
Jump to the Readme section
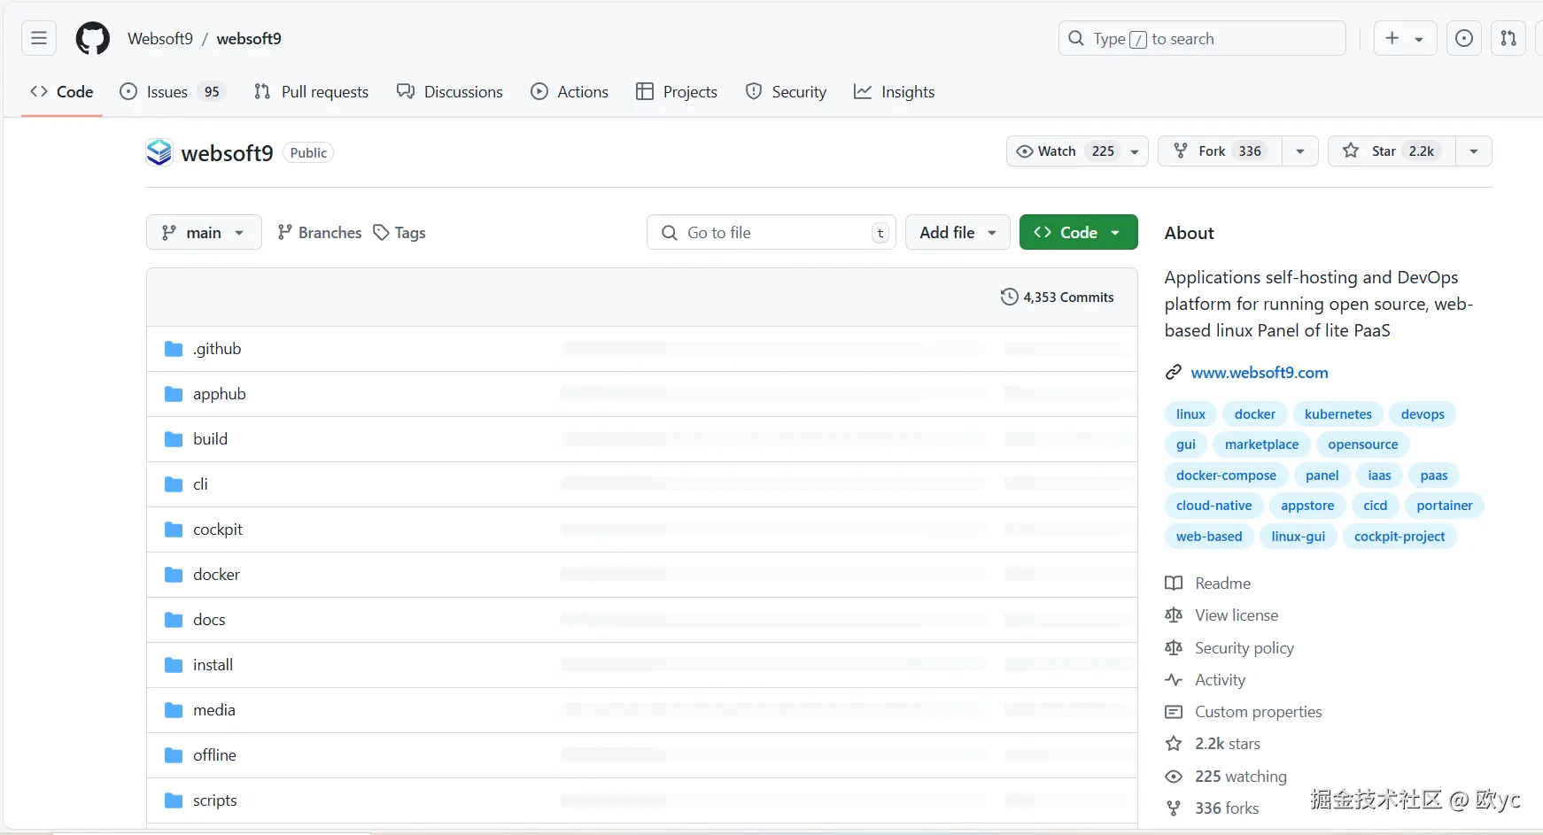[x=1208, y=584]
